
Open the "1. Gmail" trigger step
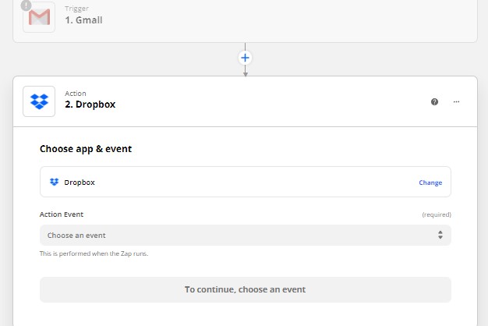83,19
